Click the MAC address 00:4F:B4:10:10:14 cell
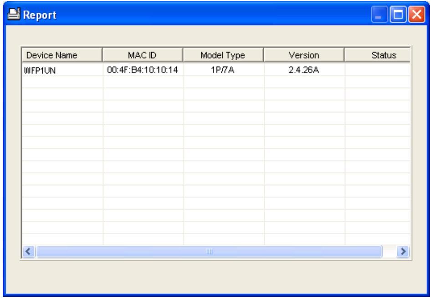Viewport: 431px width, 298px height. point(143,70)
